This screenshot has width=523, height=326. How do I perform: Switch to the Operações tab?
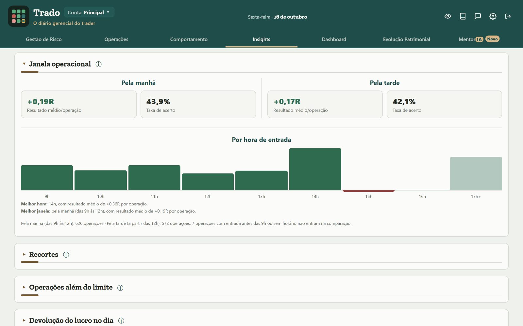(x=116, y=39)
